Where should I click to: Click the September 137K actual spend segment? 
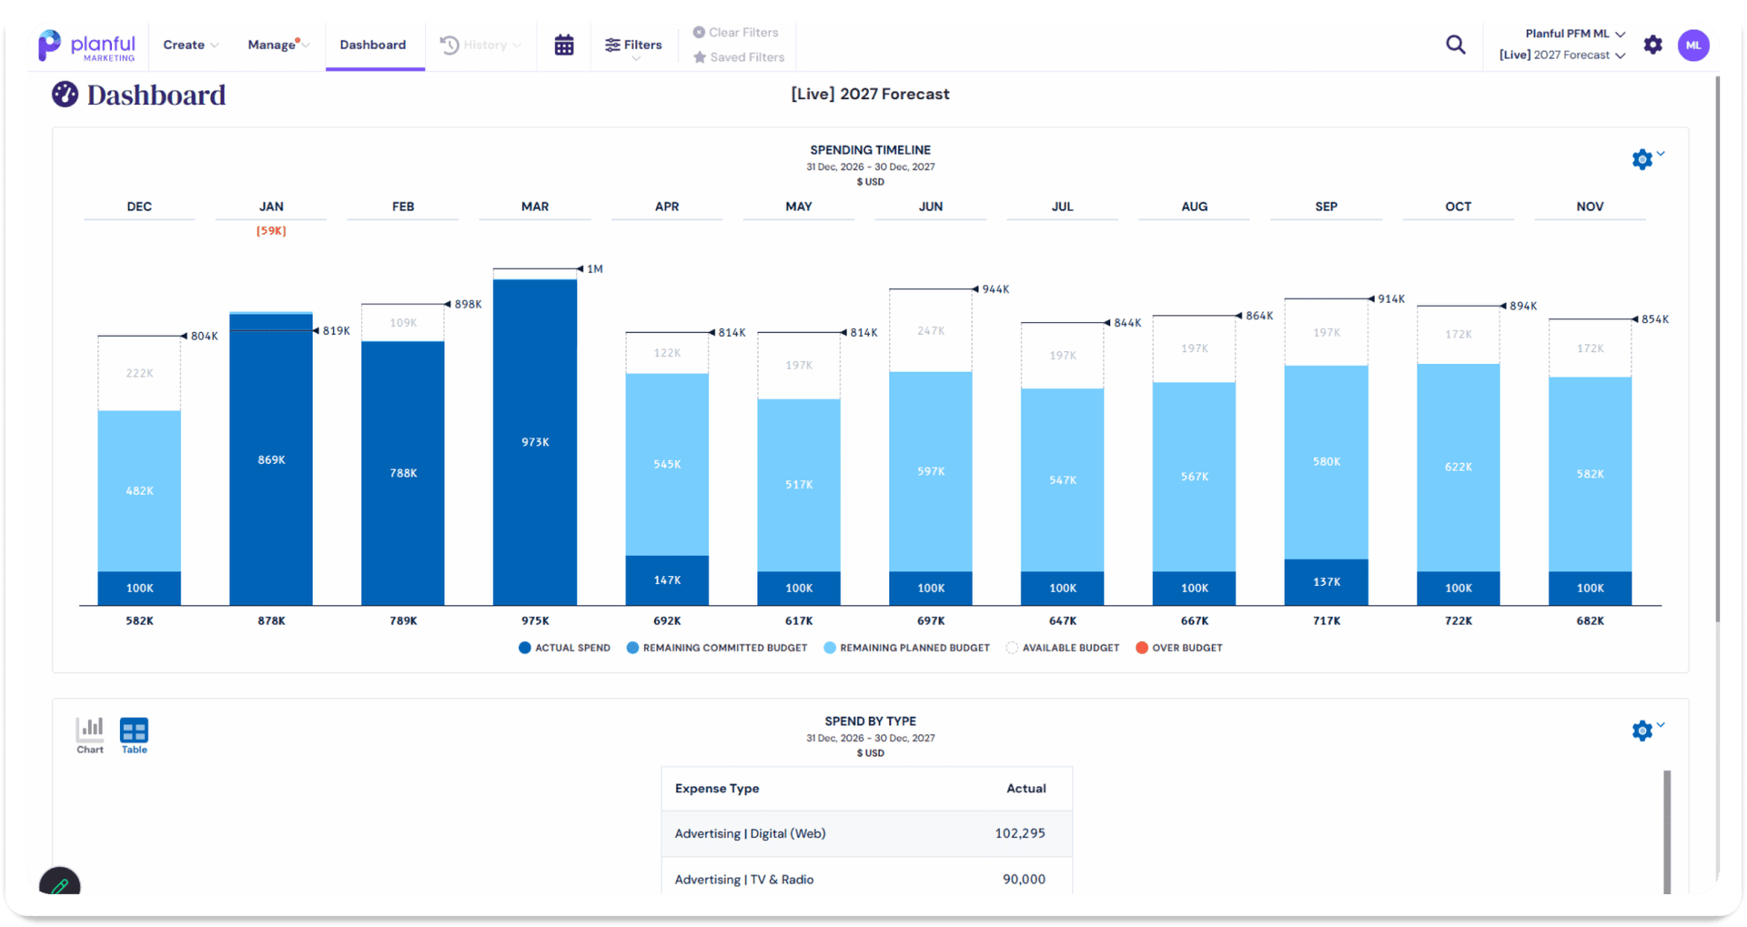(1326, 582)
